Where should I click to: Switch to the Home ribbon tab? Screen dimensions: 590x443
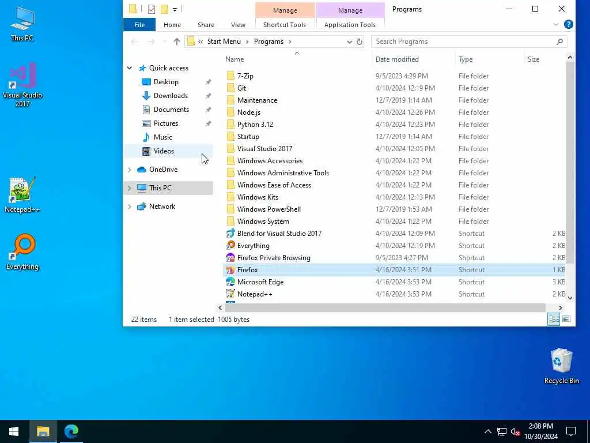click(x=172, y=25)
